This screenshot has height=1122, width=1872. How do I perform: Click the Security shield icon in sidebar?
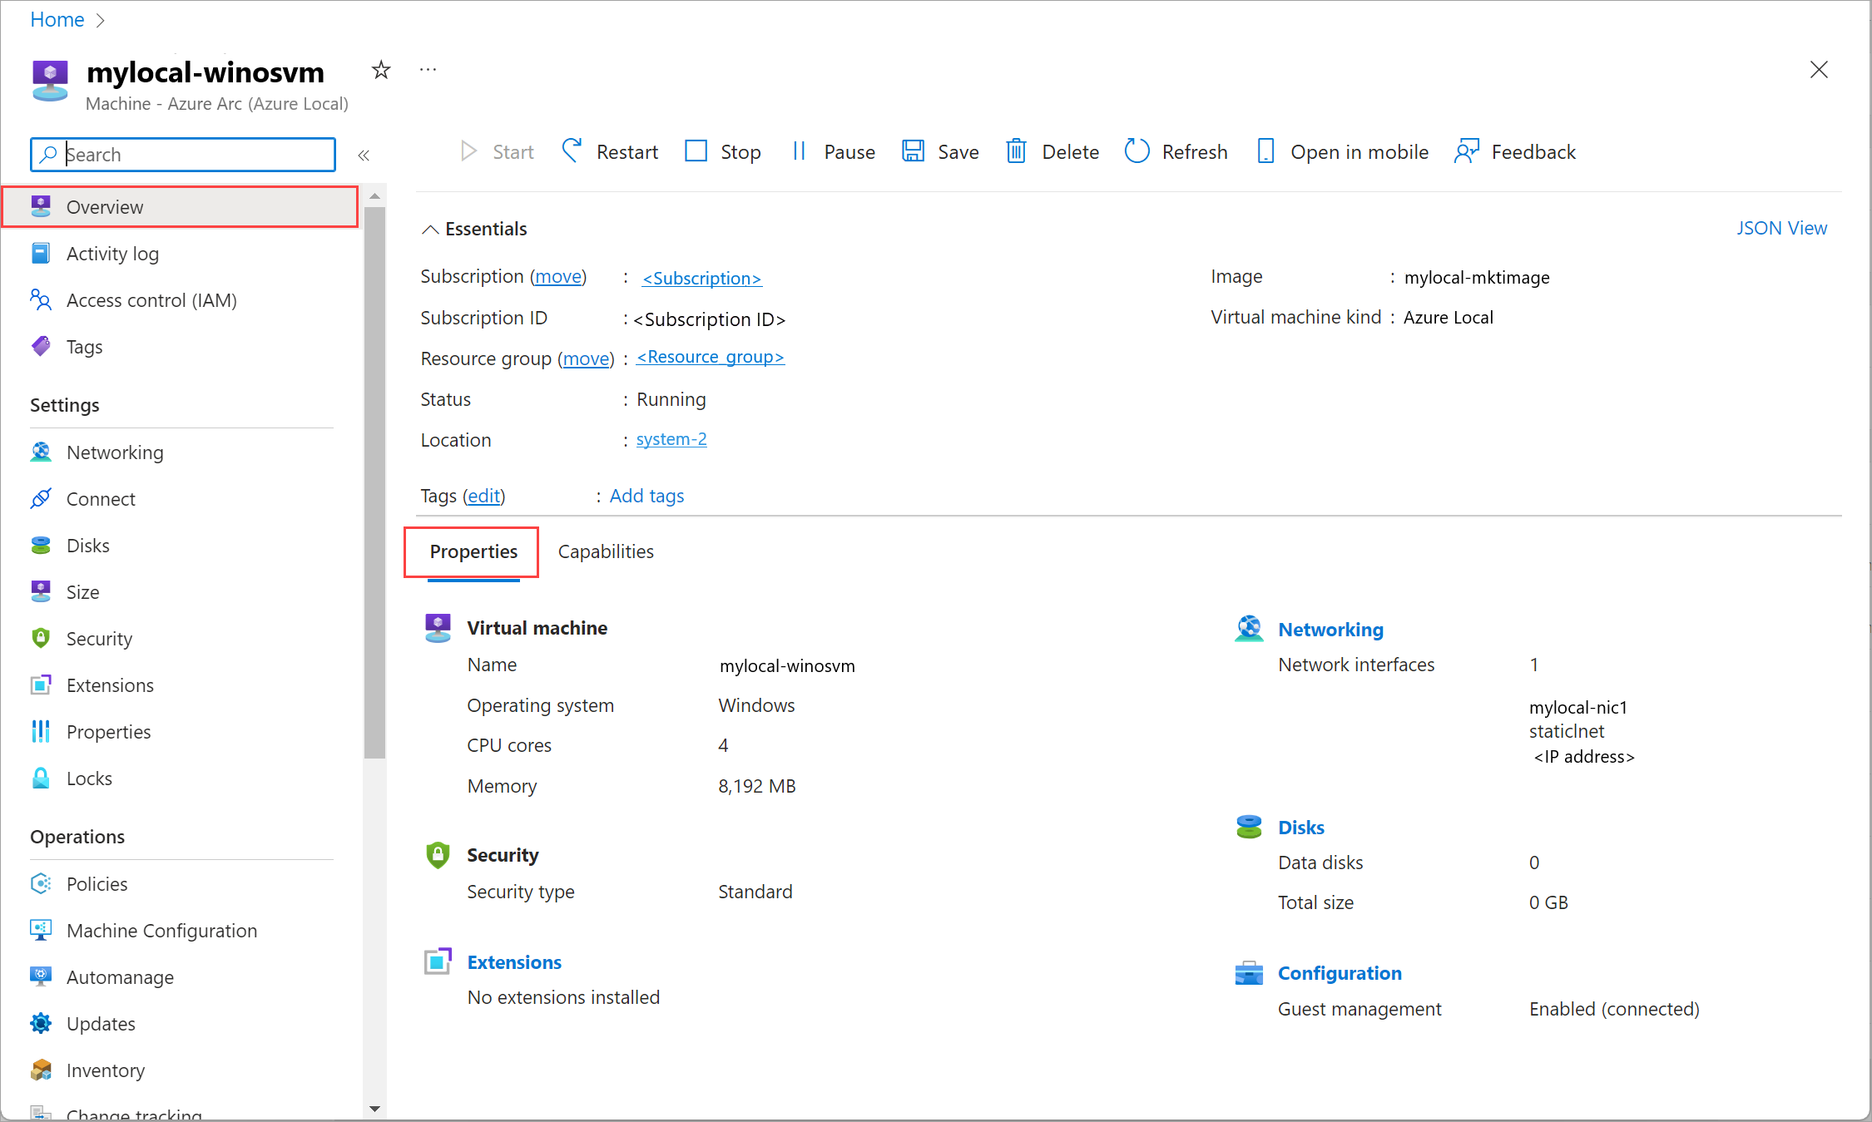coord(41,638)
